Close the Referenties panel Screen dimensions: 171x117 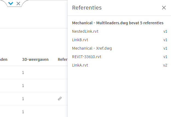click(164, 8)
